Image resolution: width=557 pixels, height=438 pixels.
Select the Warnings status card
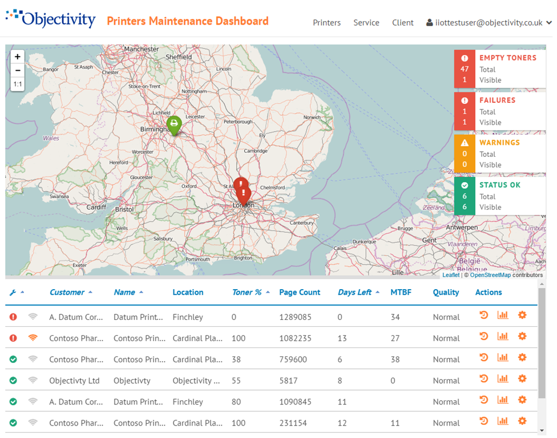[500, 153]
